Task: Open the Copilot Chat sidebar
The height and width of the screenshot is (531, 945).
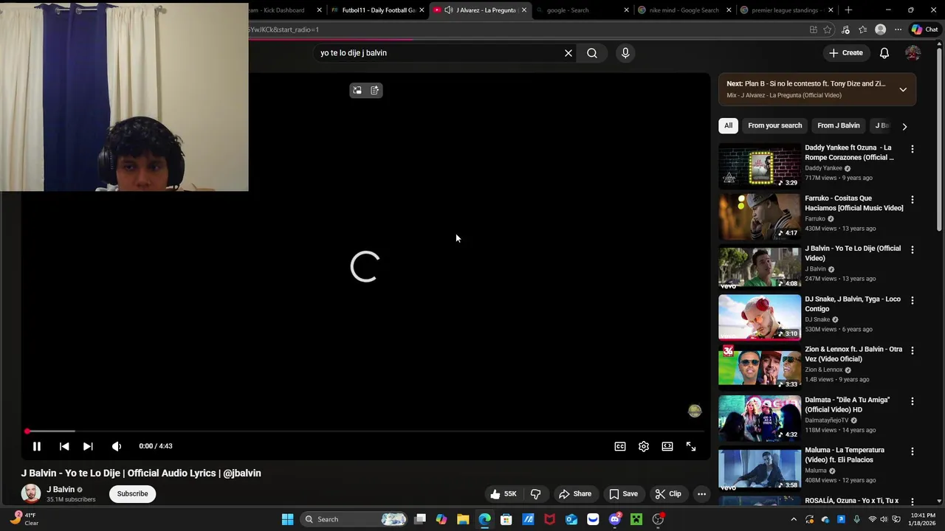Action: click(924, 29)
